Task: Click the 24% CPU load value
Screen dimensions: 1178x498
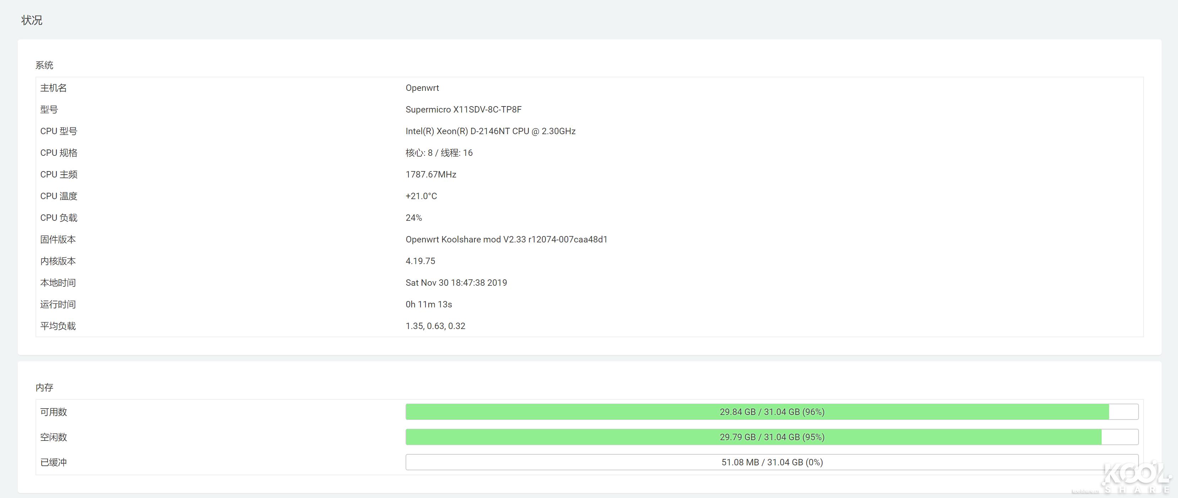Action: [x=413, y=218]
